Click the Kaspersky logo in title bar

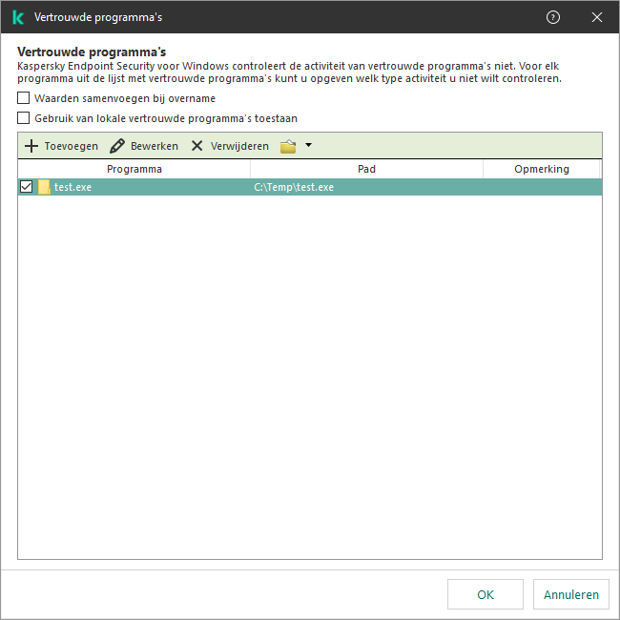18,17
